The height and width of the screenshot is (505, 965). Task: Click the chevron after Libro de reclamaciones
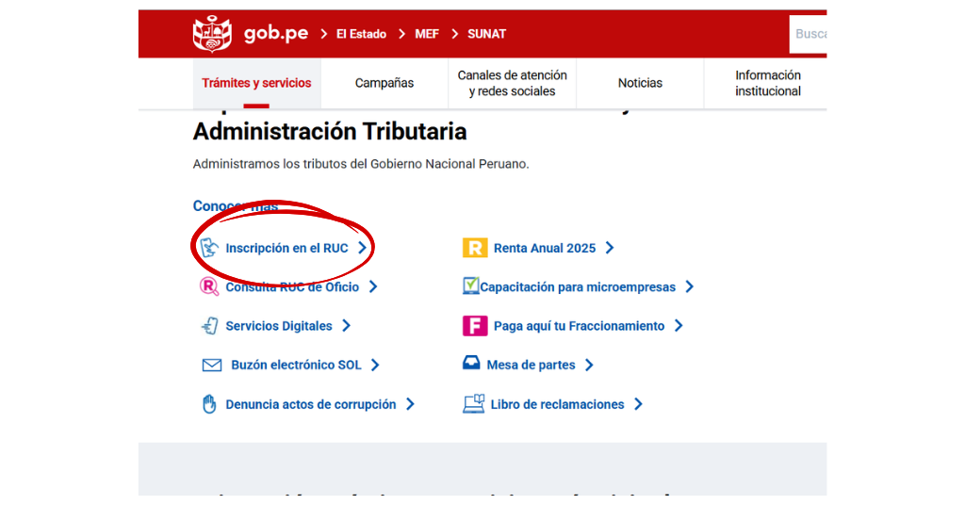(639, 404)
